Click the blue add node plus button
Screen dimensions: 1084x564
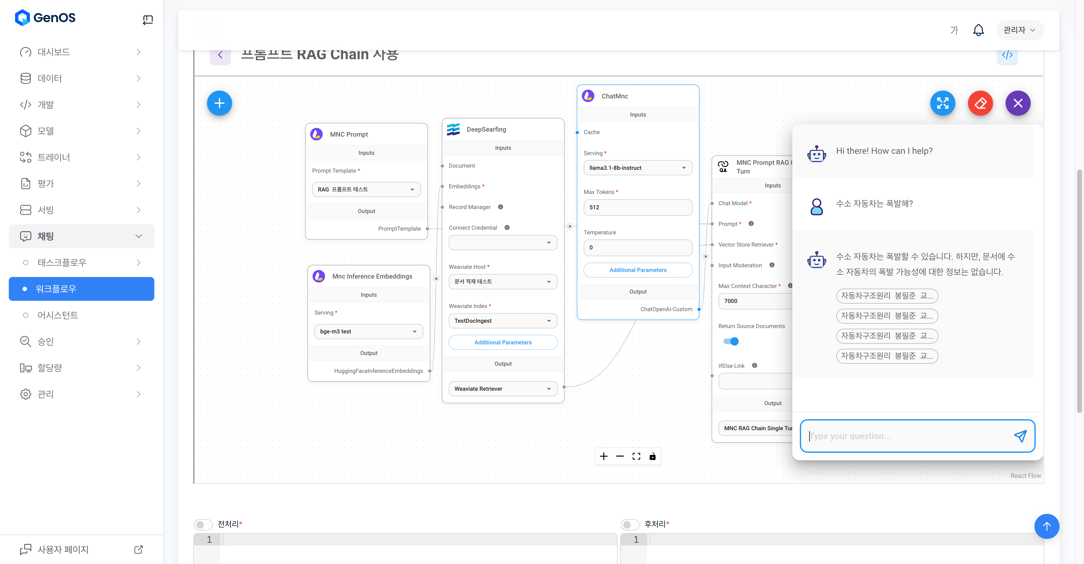tap(219, 103)
